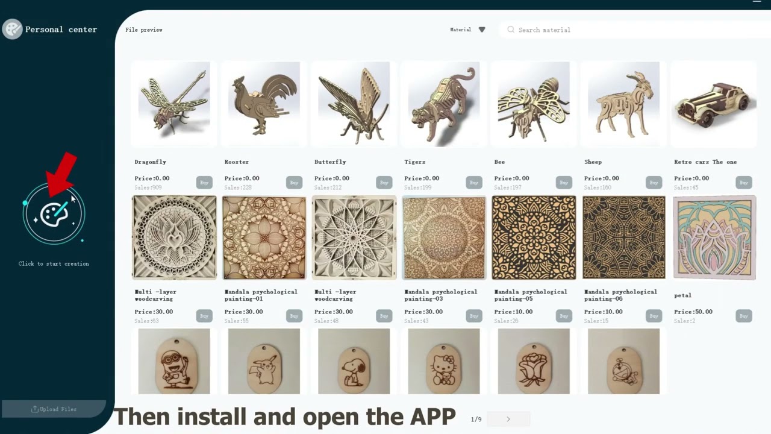Click Buy for Mandala psychological painting-01
The width and height of the screenshot is (771, 434).
294,316
